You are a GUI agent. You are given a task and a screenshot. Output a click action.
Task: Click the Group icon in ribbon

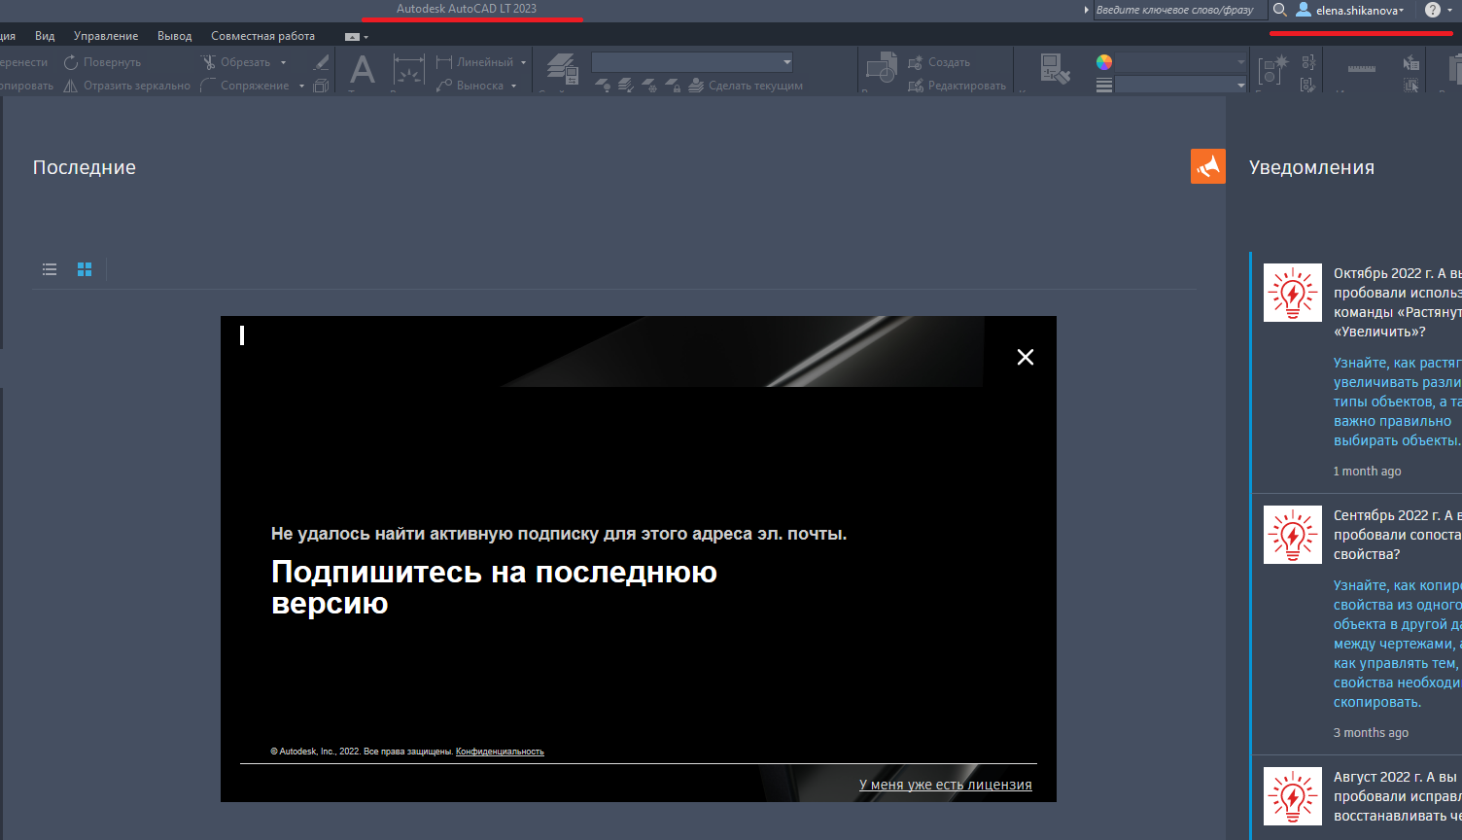coord(1272,70)
